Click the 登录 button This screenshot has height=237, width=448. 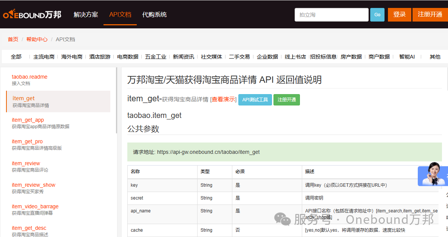pos(399,15)
